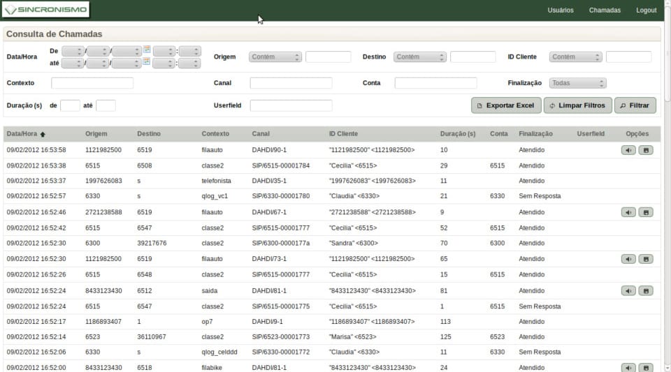Open the Destino 'Contém' match dropdown
The height and width of the screenshot is (372, 671).
[x=420, y=57]
